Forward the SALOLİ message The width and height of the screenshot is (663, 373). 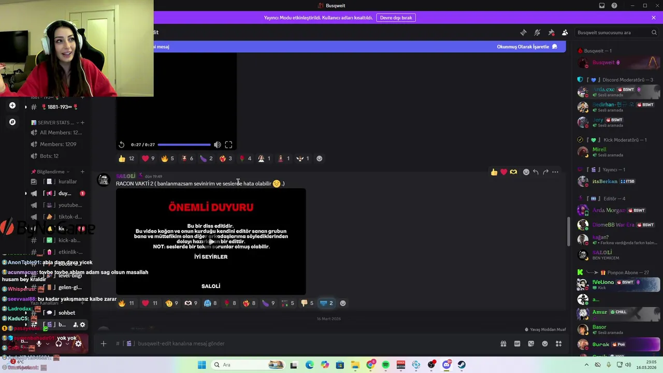pyautogui.click(x=545, y=172)
